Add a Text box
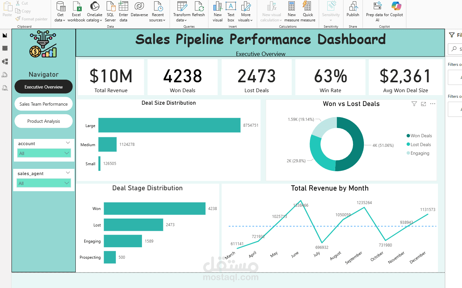The height and width of the screenshot is (288, 462). coord(231,12)
